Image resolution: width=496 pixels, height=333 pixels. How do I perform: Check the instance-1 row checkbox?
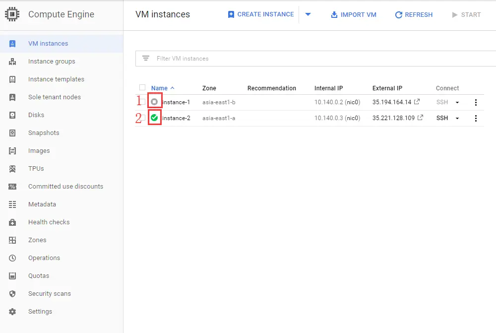point(143,102)
